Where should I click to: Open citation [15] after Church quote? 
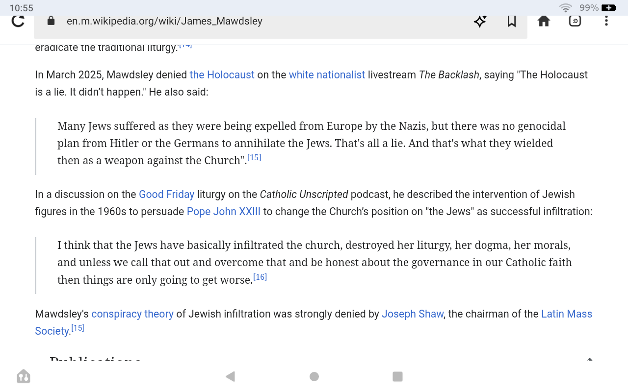[x=254, y=158]
